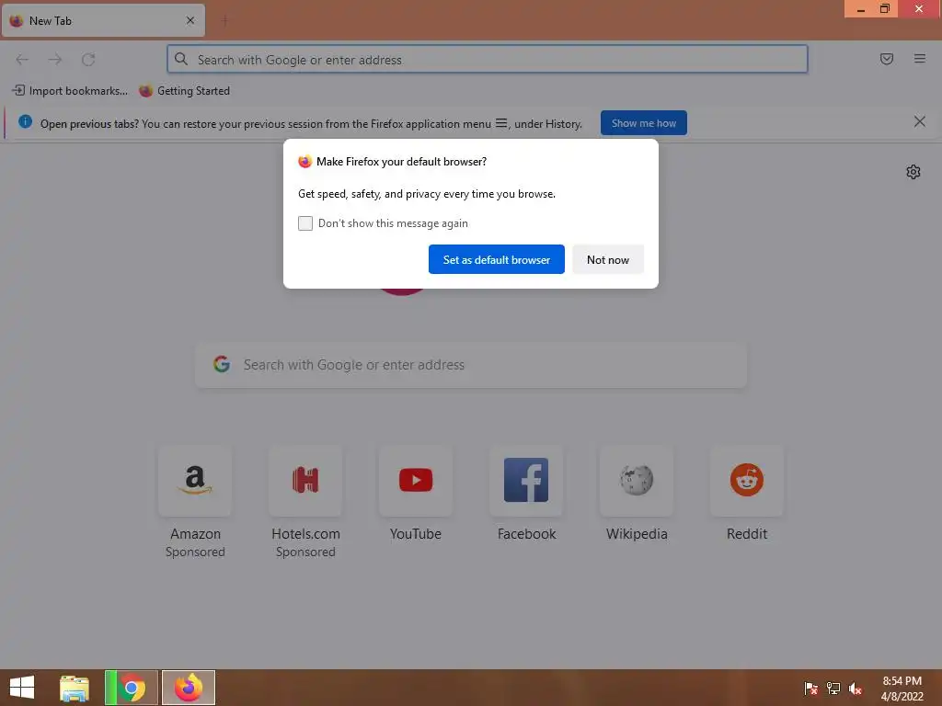Open YouTube shortcut tile
This screenshot has height=706, width=942.
(x=416, y=494)
